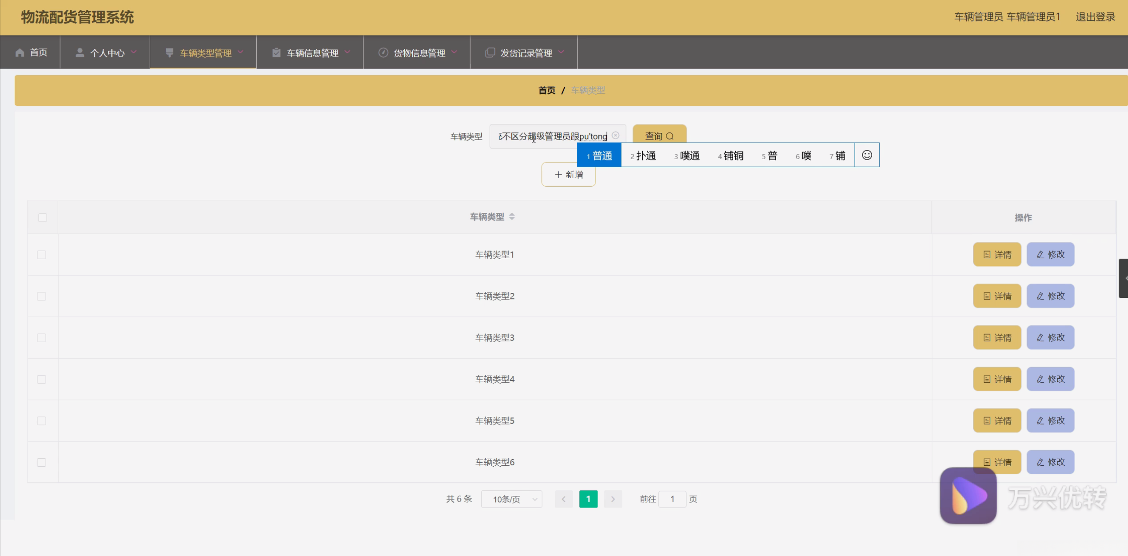The width and height of the screenshot is (1128, 556).
Task: Select IME candidate 普通
Action: point(599,156)
